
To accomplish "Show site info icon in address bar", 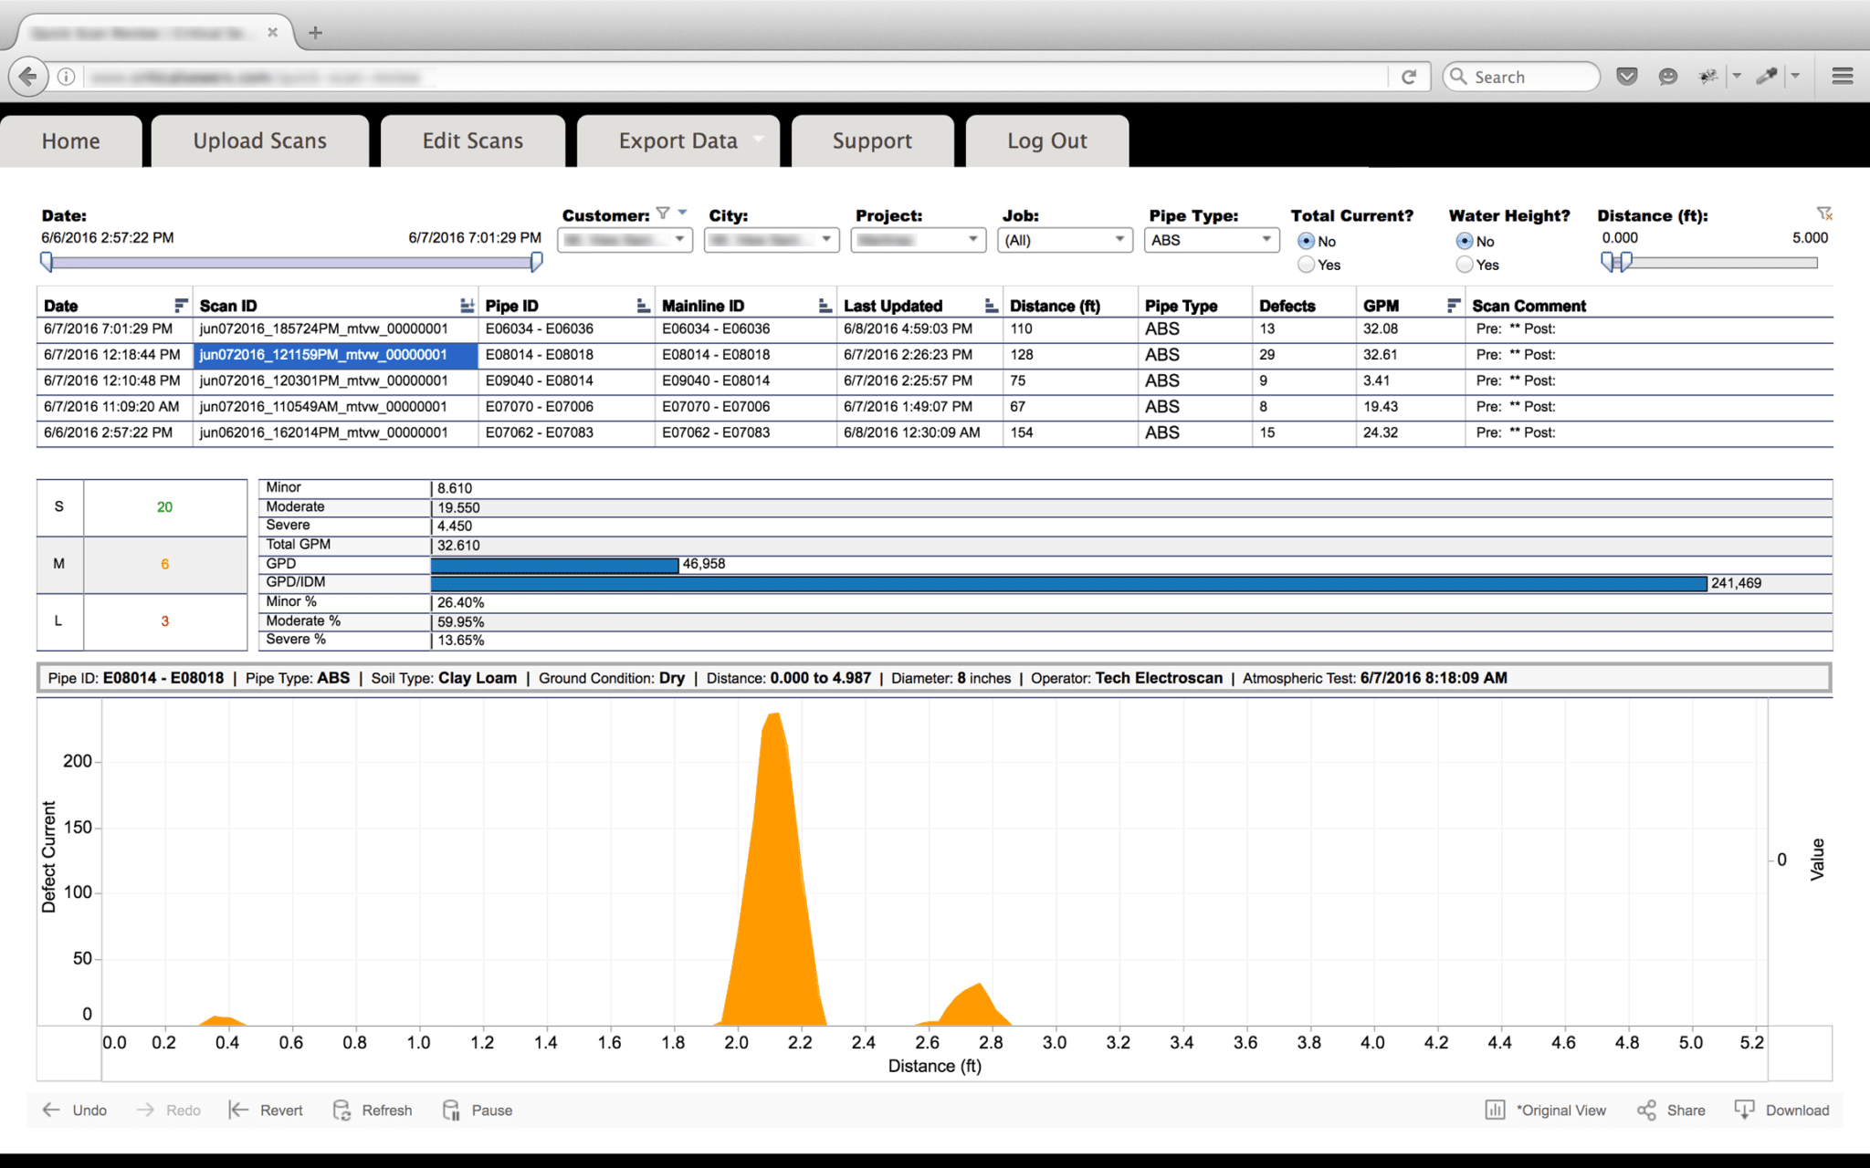I will point(66,77).
